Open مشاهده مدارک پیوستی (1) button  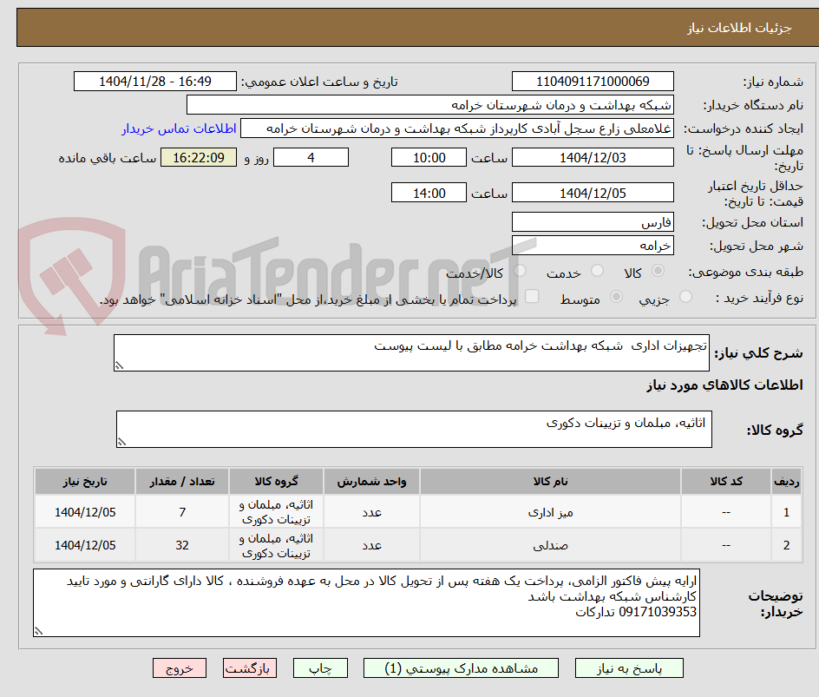(461, 668)
